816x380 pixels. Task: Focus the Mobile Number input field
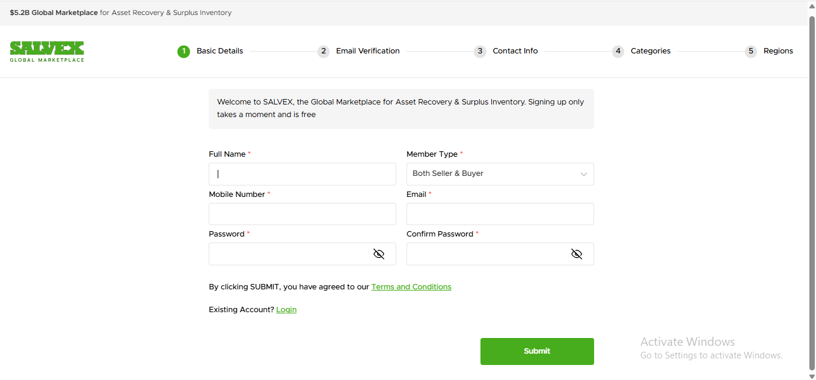point(302,214)
